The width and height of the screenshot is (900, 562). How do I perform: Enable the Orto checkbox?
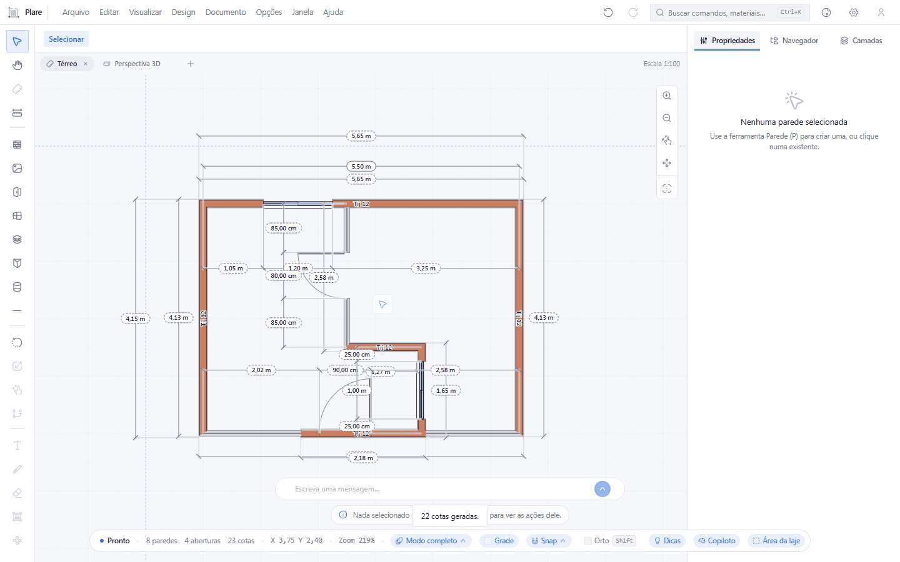click(x=588, y=541)
